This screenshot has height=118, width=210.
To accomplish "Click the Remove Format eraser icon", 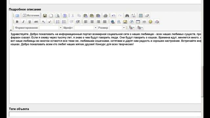I will point(147,15).
